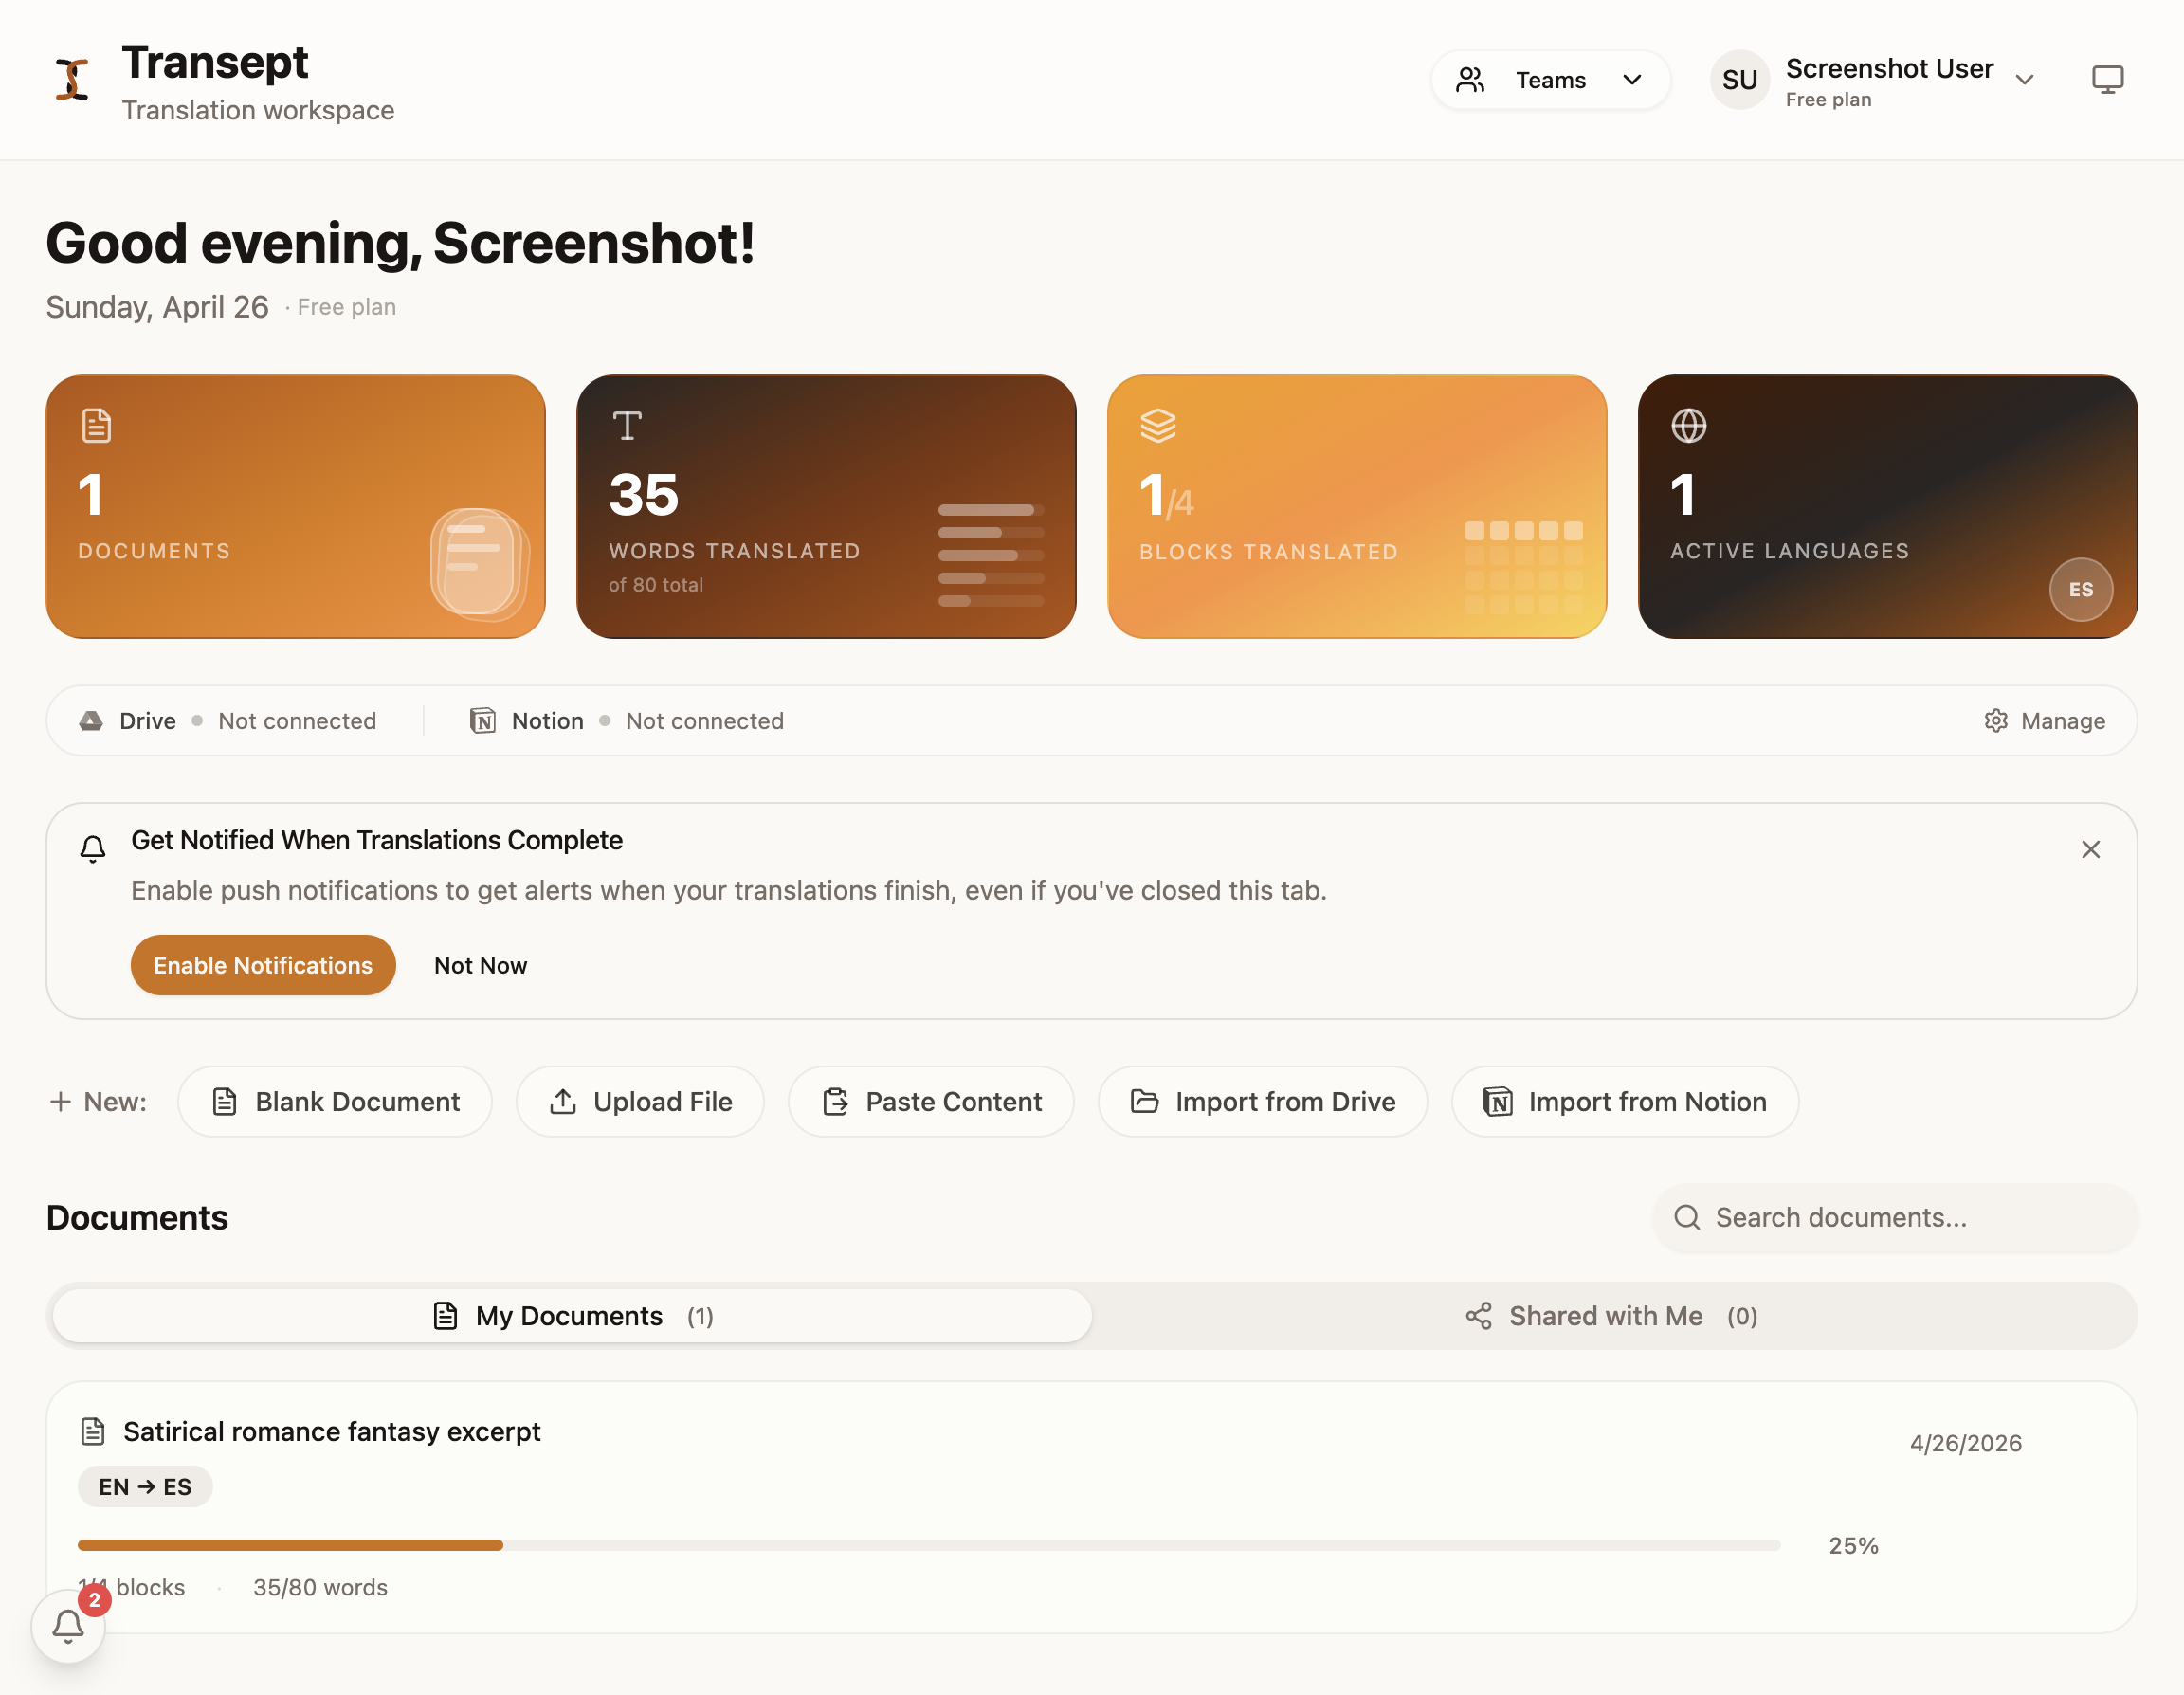The width and height of the screenshot is (2184, 1695).
Task: Click Enable Notifications
Action: pos(263,964)
